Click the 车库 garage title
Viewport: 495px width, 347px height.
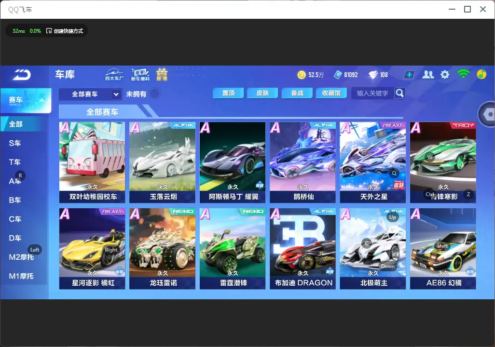pos(65,74)
